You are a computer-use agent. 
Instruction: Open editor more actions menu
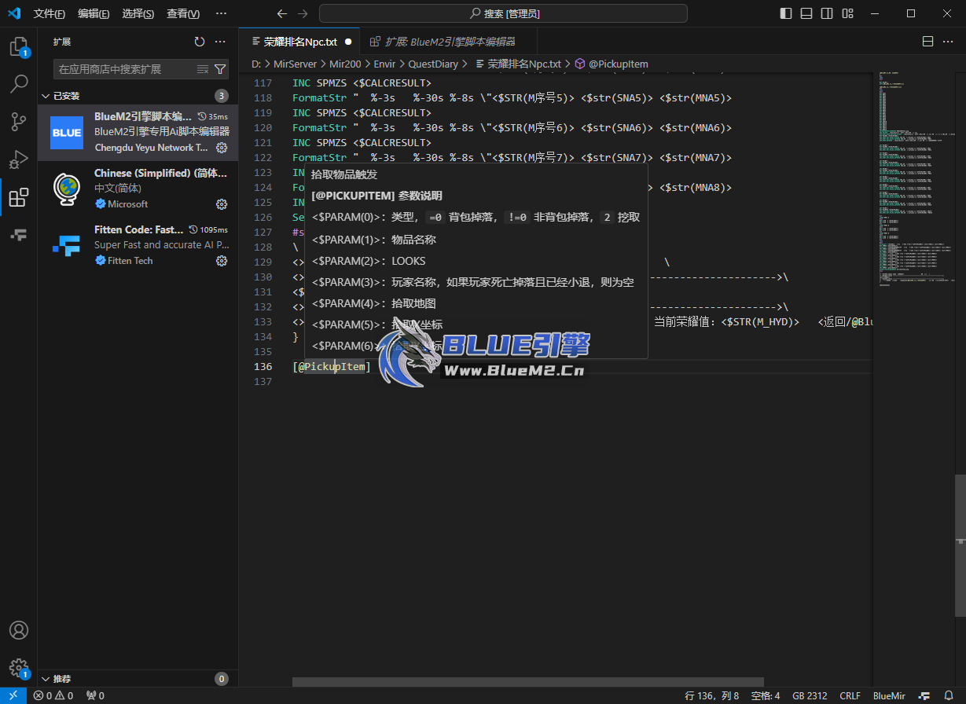tap(949, 42)
